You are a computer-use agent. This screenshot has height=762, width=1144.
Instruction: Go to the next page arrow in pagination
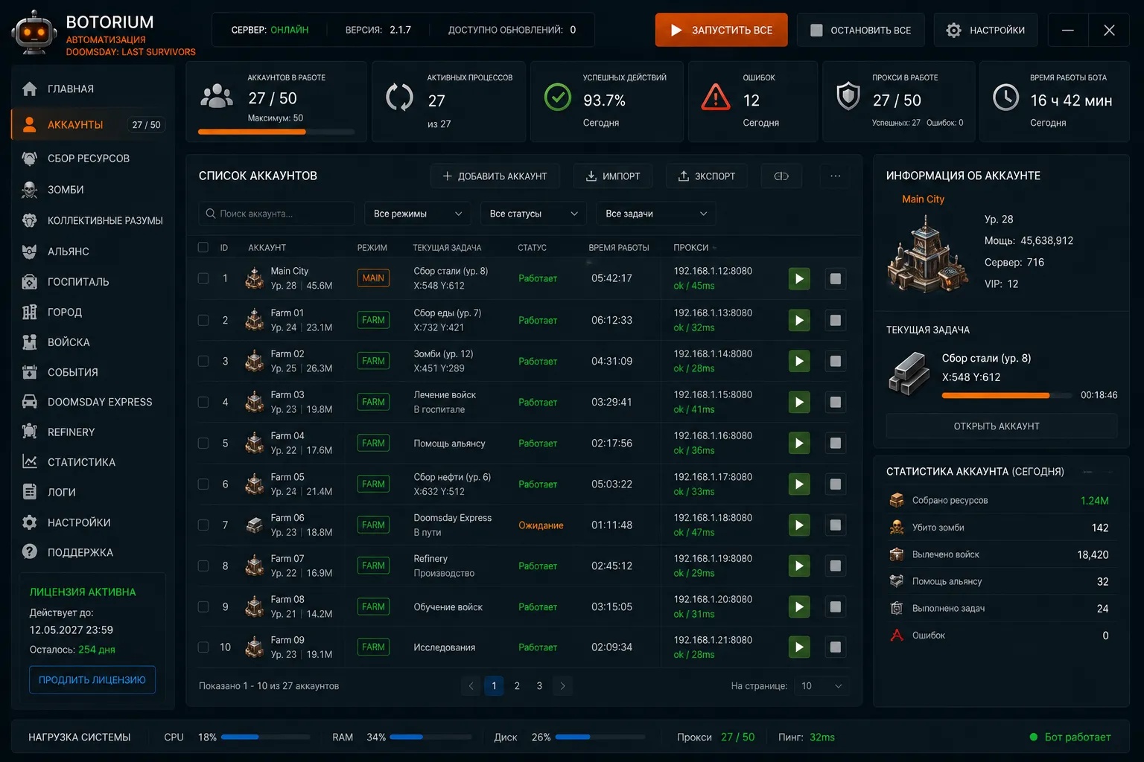tap(562, 686)
